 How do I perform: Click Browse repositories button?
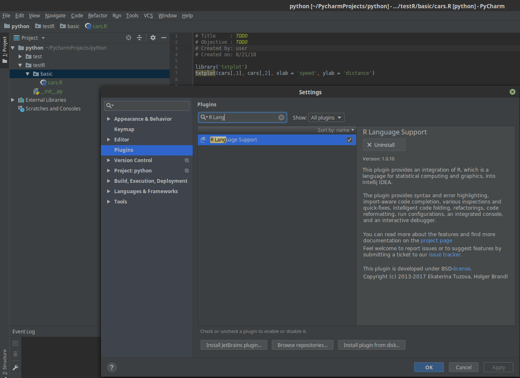(x=302, y=345)
